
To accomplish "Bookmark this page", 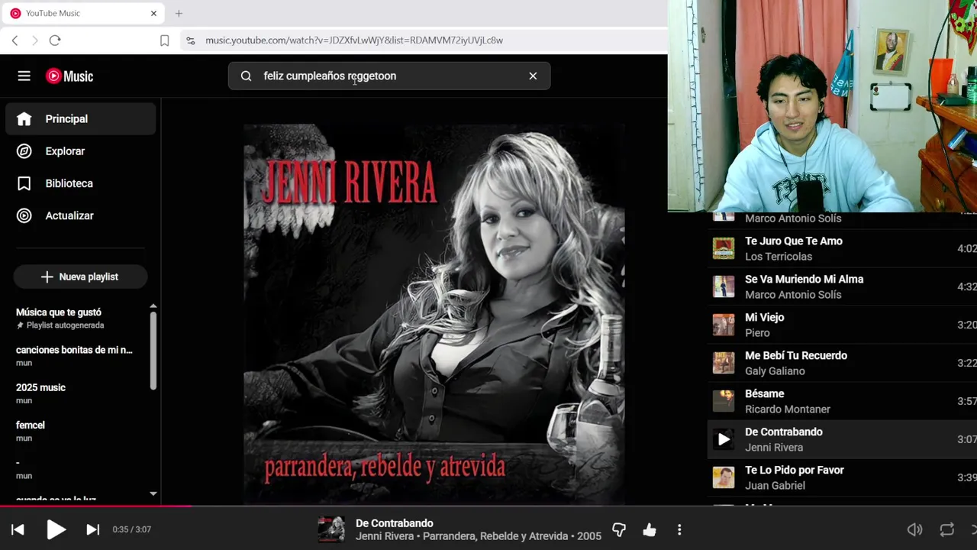I will [x=164, y=40].
